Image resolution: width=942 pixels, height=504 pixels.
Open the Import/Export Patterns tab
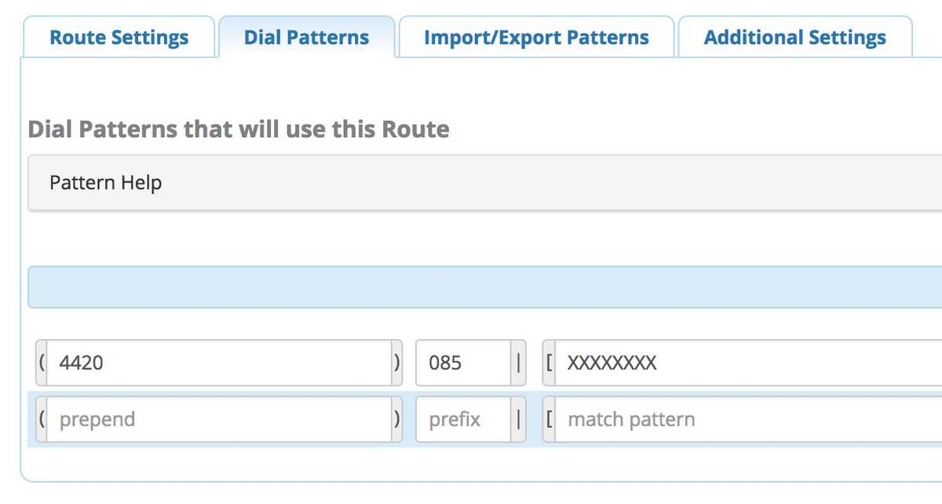[536, 38]
